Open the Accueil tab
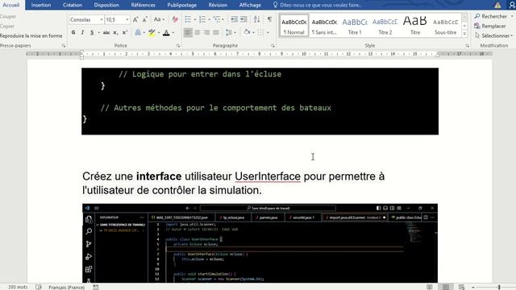Image resolution: width=516 pixels, height=290 pixels. 11,5
